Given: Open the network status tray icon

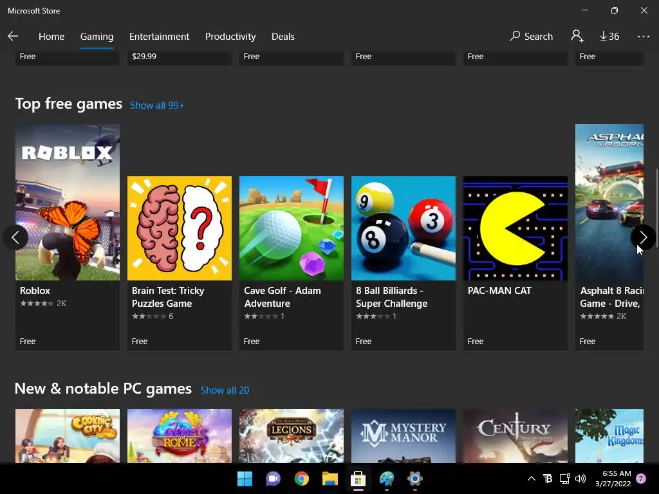Looking at the screenshot, I should pyautogui.click(x=564, y=479).
